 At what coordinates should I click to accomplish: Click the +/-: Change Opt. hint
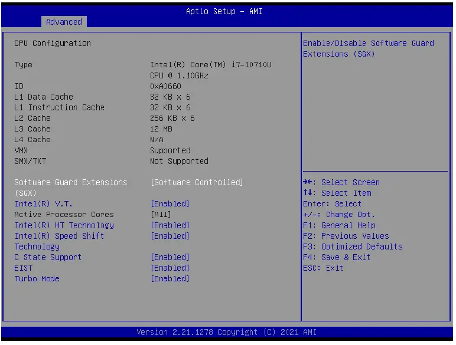point(339,215)
